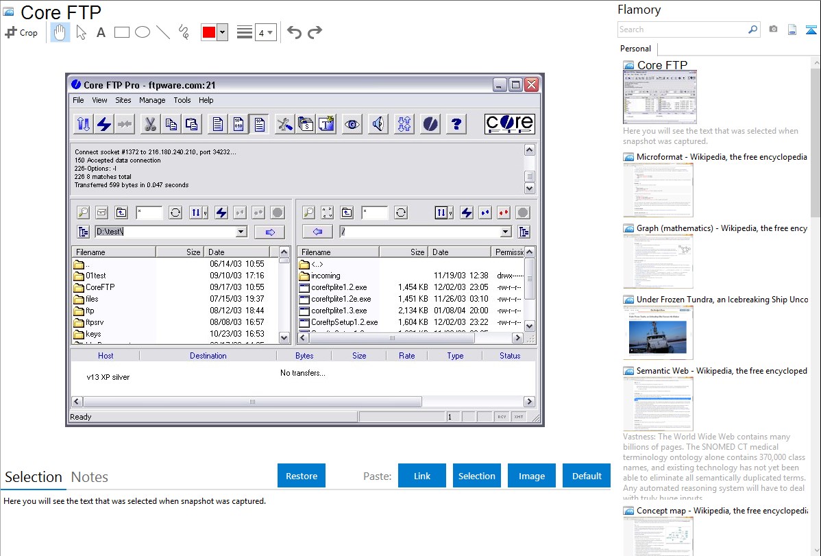Select the CoreFTP folder in local list

coord(100,287)
